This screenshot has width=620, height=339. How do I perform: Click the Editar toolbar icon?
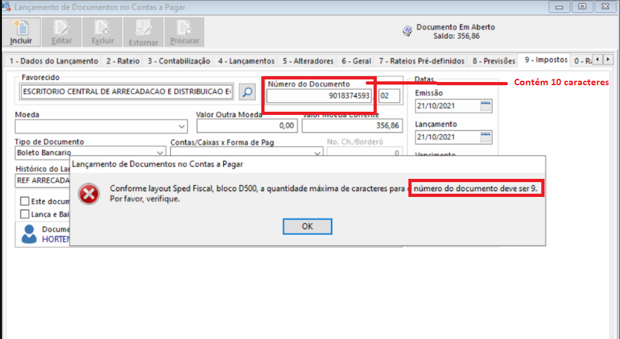click(x=62, y=32)
